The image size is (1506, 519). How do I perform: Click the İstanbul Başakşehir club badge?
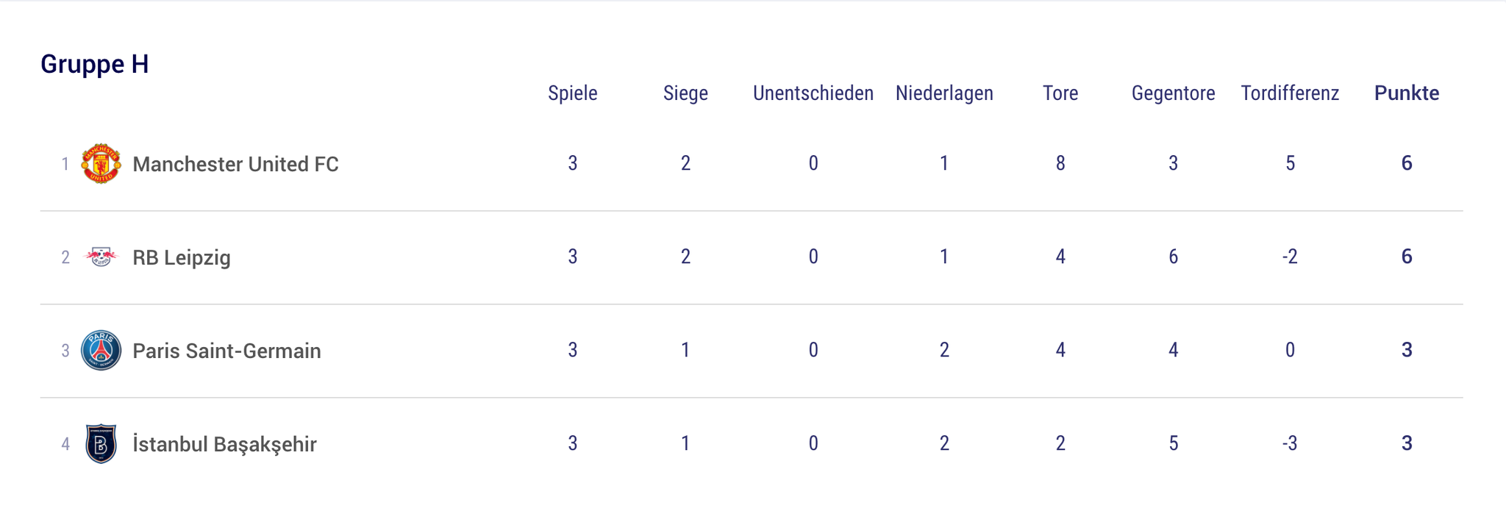[101, 443]
